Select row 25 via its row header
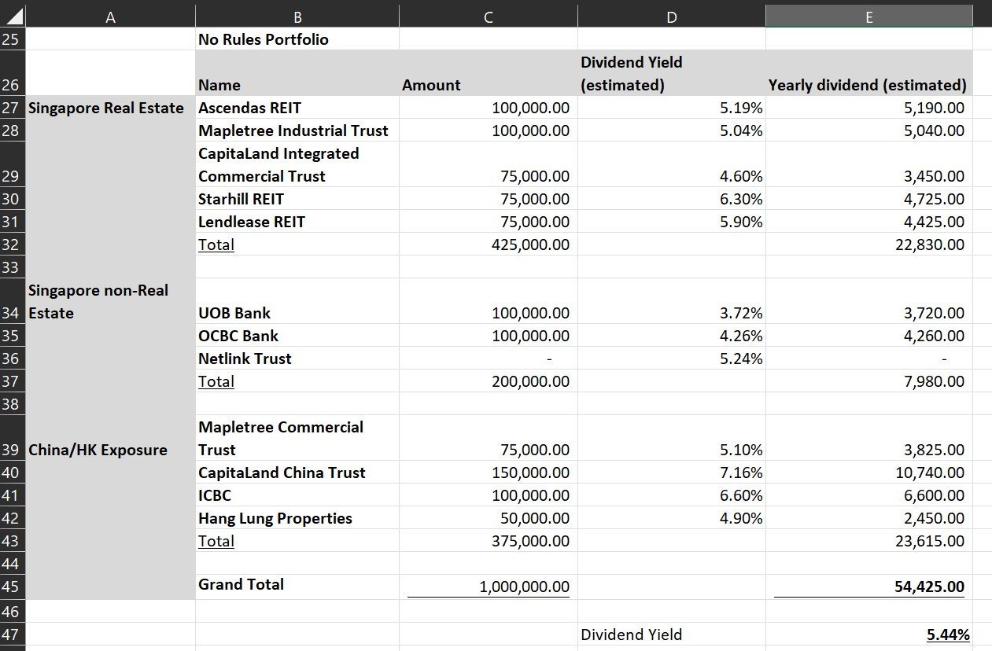Image resolution: width=992 pixels, height=651 pixels. pos(13,39)
